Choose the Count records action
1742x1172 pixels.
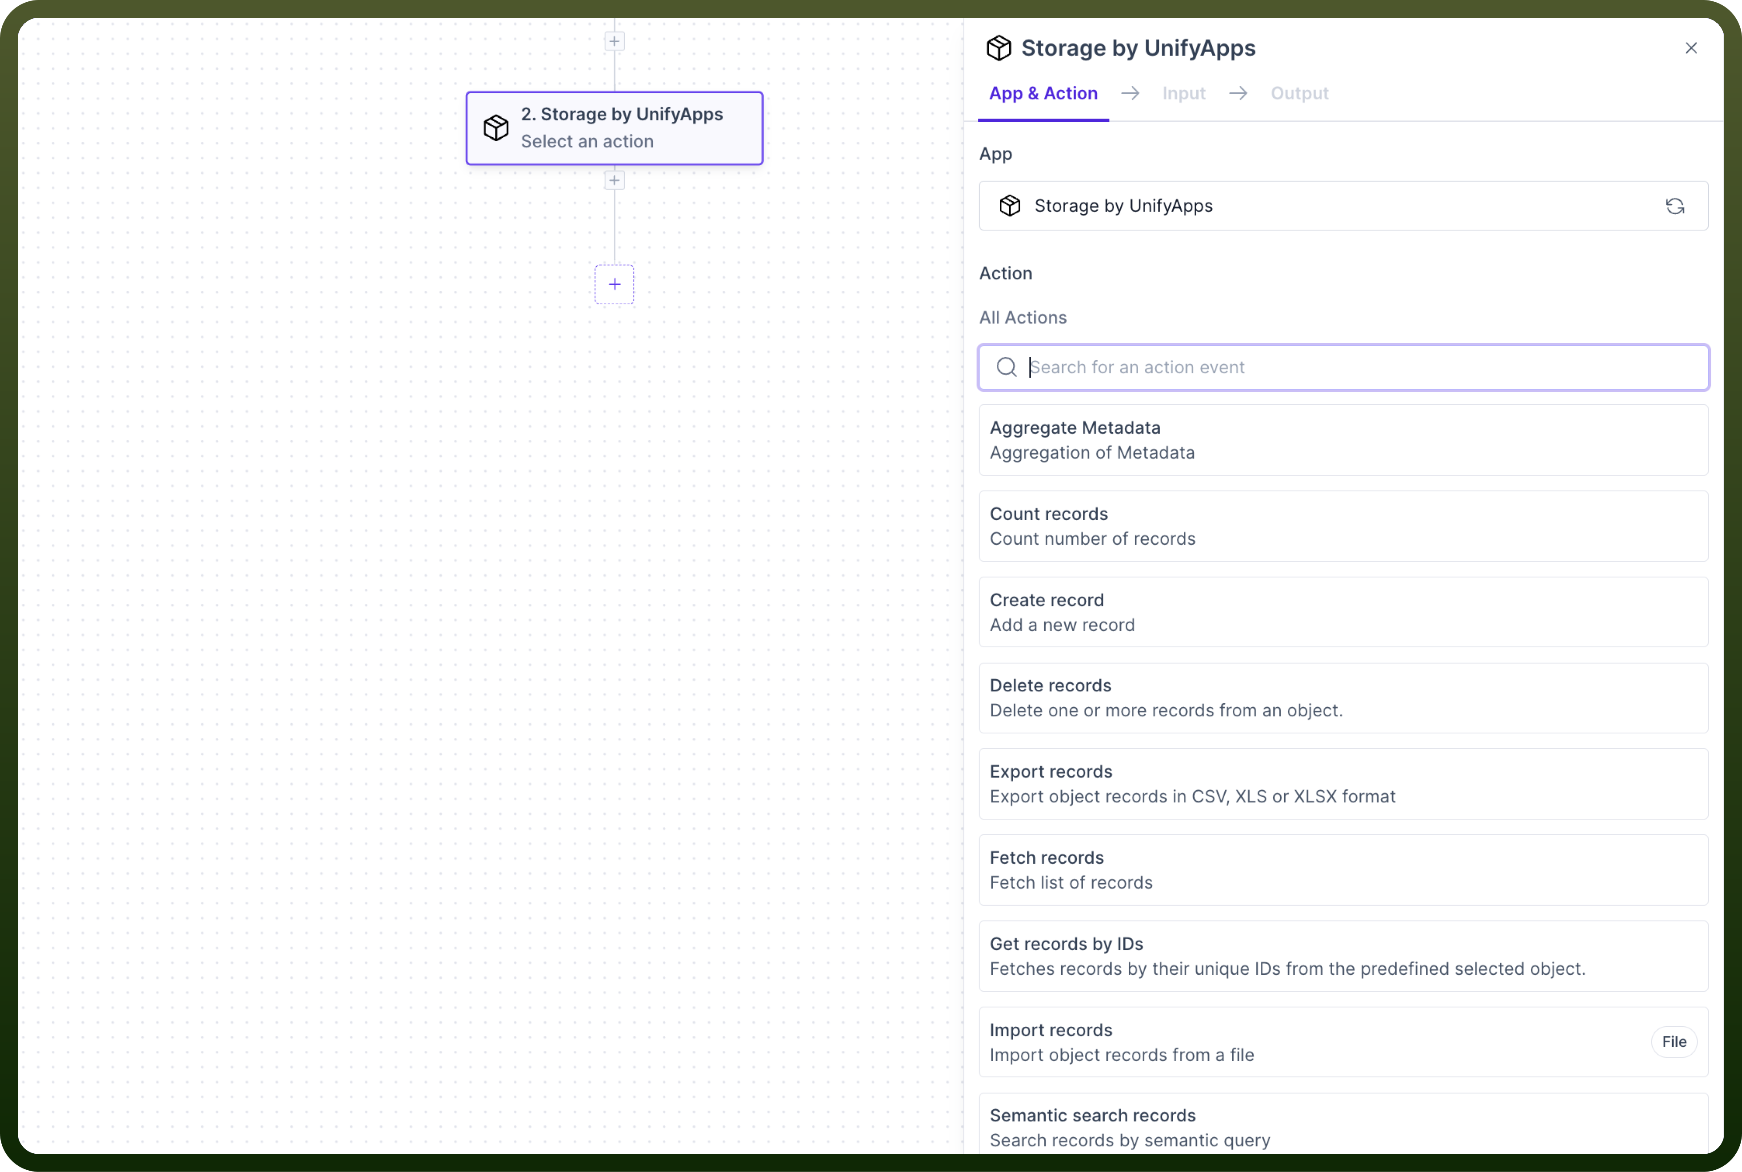pyautogui.click(x=1343, y=526)
